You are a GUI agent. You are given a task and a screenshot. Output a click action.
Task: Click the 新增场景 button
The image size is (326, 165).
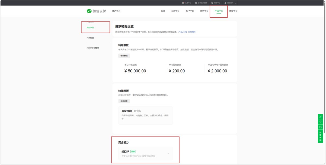(x=124, y=101)
